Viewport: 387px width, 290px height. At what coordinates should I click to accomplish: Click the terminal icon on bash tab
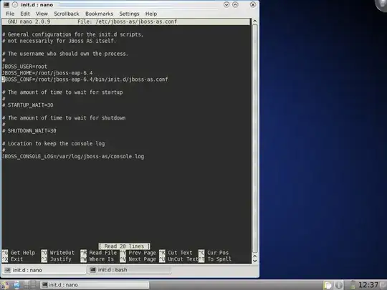click(x=92, y=270)
